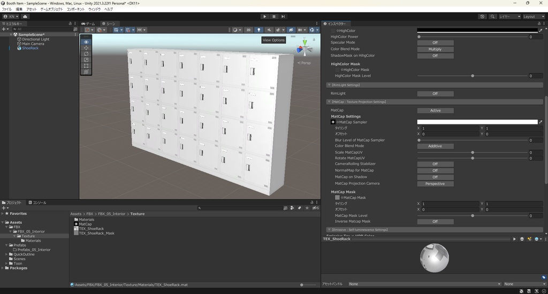
Task: Open the Layout dropdown
Action: click(x=534, y=17)
